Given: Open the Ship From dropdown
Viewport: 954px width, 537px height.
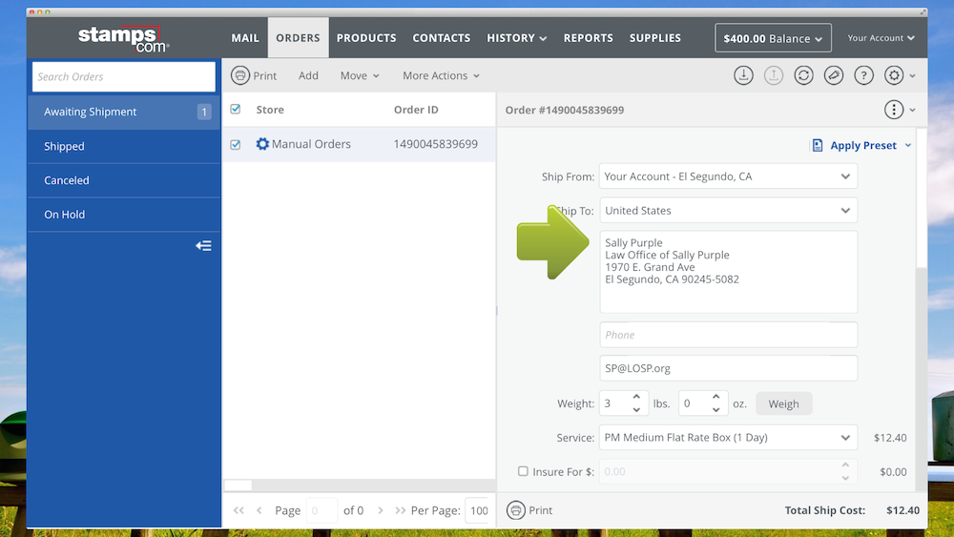Looking at the screenshot, I should 728,176.
